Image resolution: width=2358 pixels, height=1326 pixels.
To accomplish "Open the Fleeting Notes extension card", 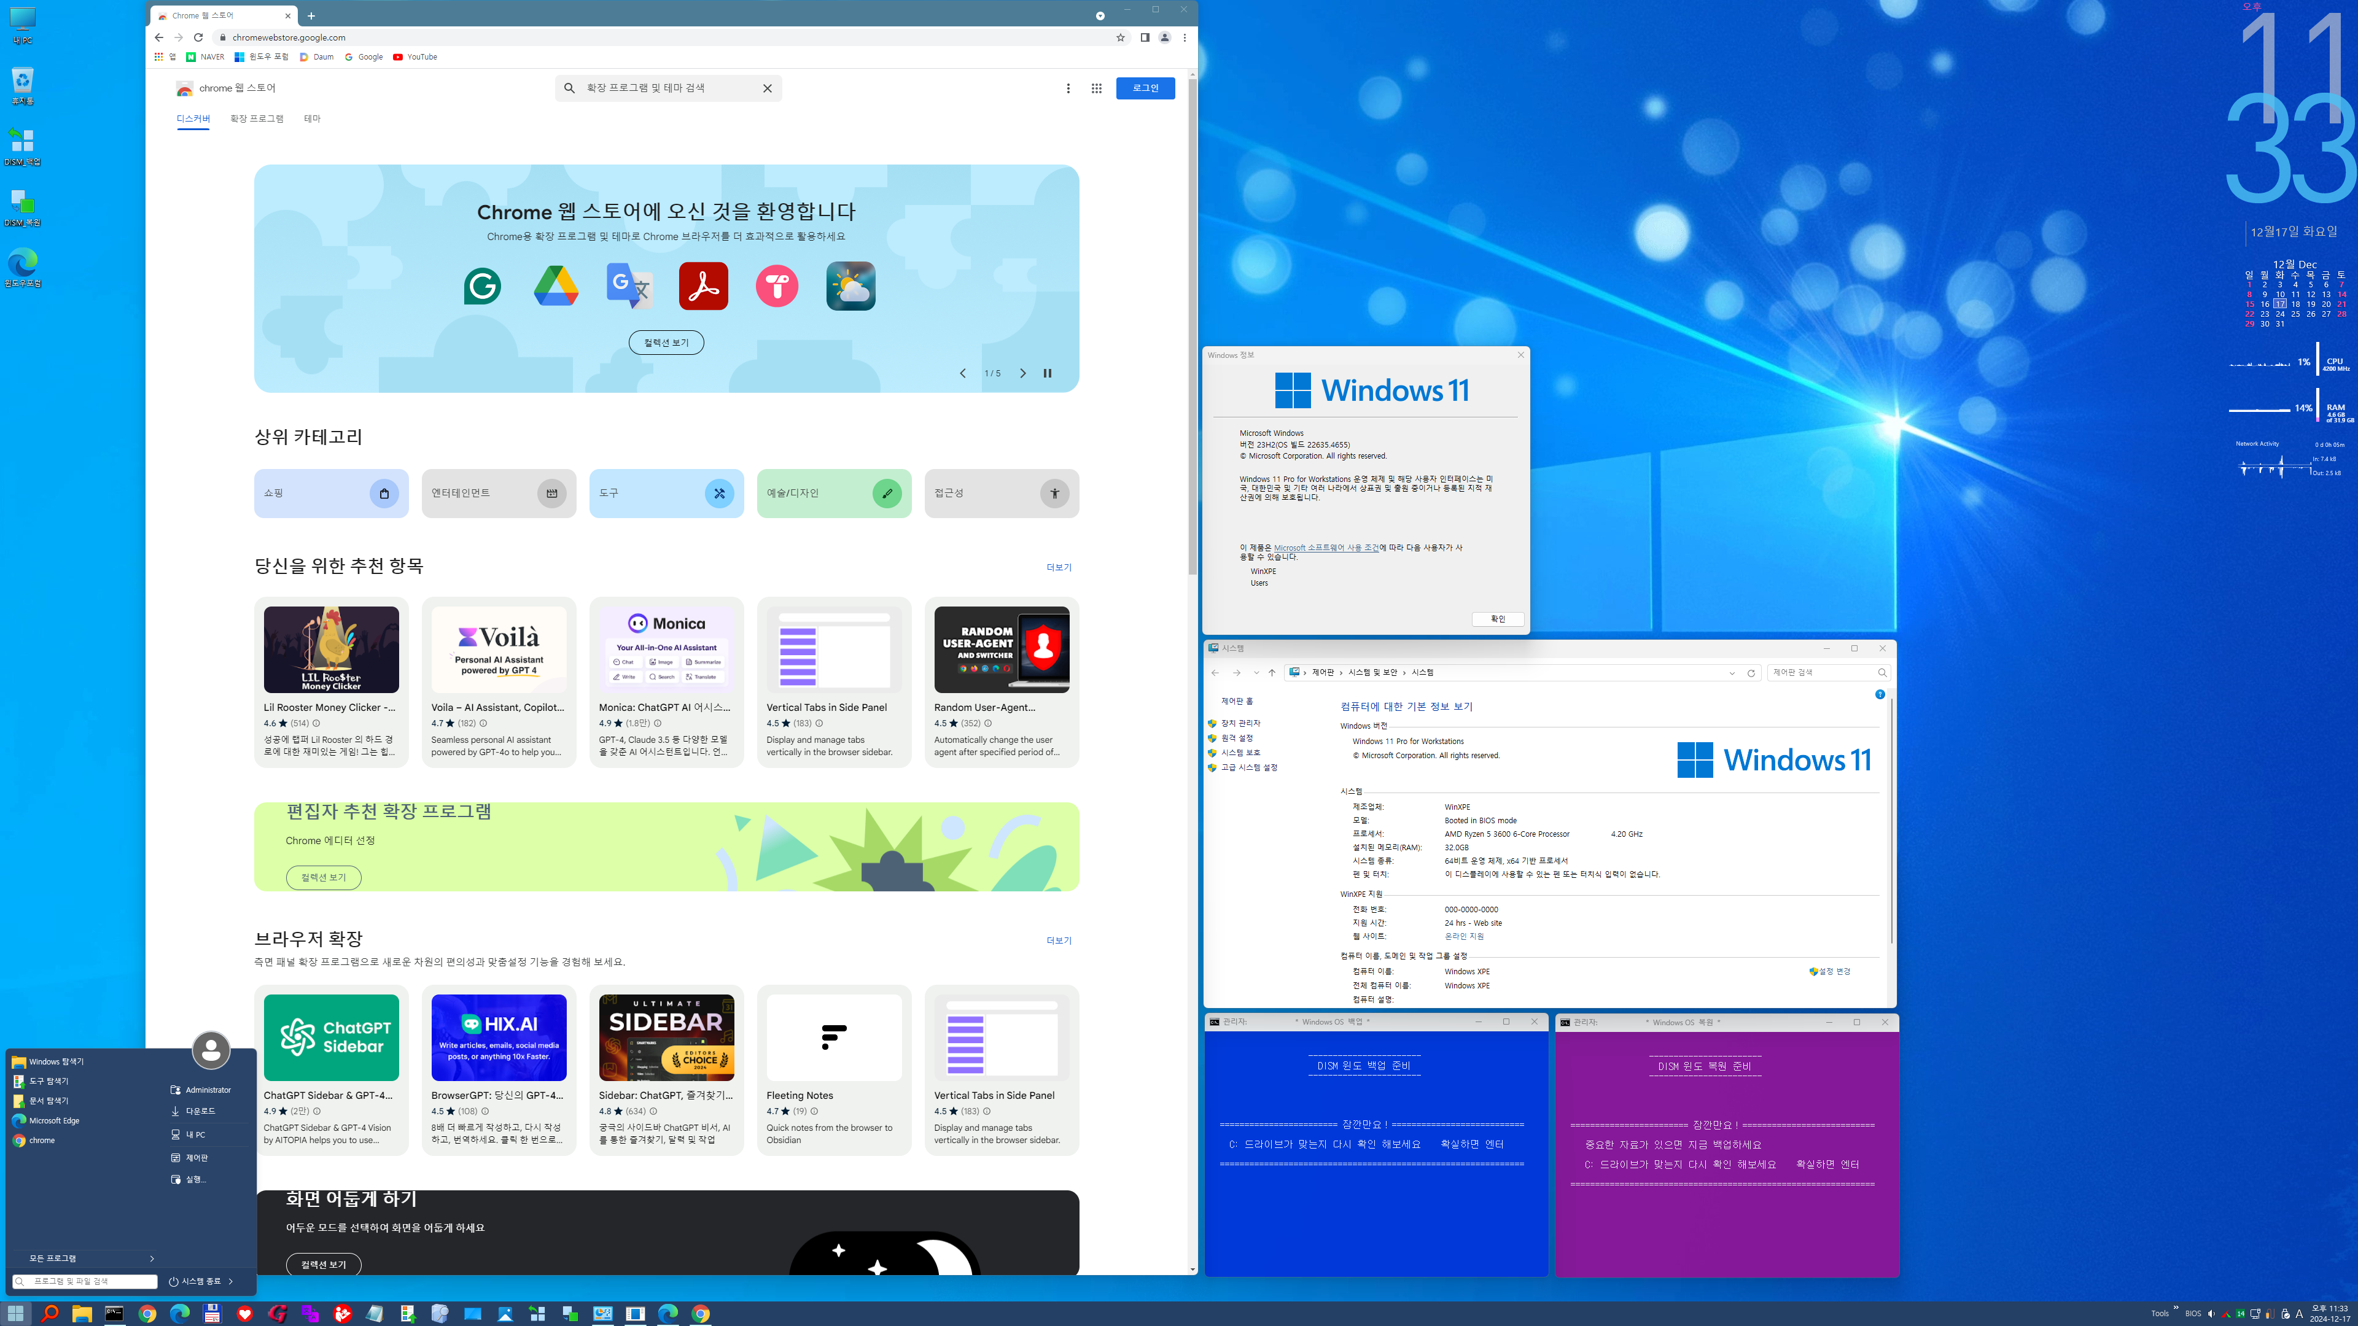I will (834, 1070).
